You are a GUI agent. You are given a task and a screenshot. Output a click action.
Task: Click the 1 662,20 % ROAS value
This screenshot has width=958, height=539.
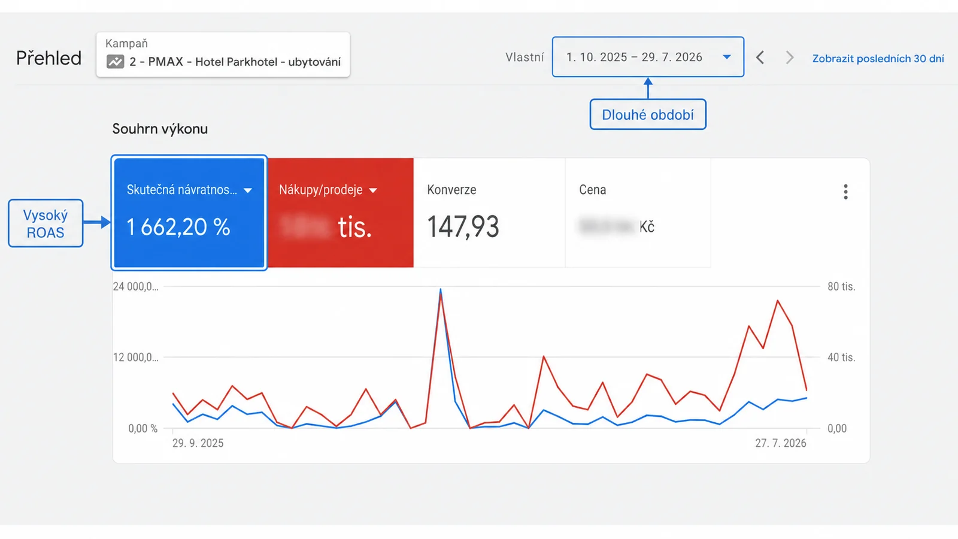178,227
